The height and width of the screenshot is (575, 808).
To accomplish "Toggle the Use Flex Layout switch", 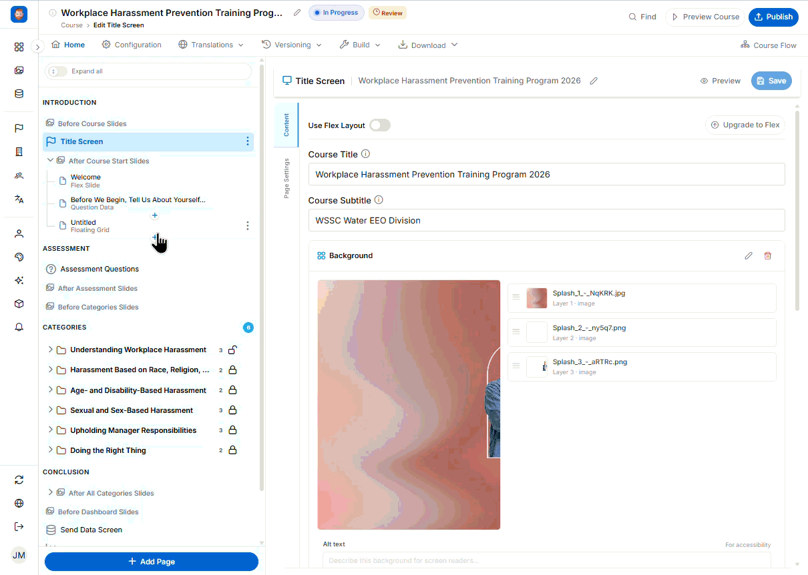I will pos(379,125).
